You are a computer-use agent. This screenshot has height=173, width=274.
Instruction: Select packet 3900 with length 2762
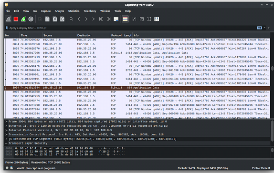click(x=137, y=70)
